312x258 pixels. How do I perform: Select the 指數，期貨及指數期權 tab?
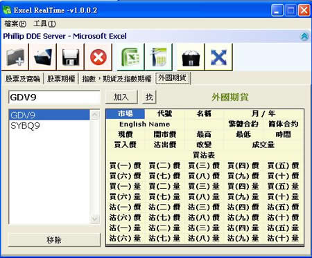click(x=116, y=79)
